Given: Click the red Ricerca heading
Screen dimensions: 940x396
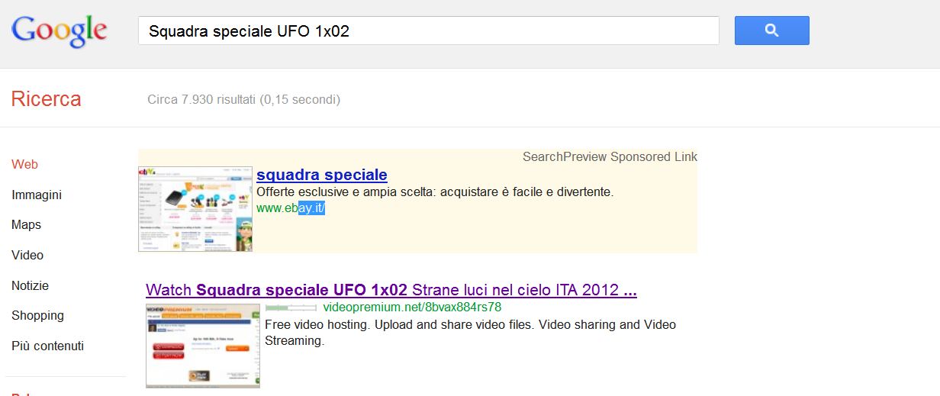Looking at the screenshot, I should [46, 99].
